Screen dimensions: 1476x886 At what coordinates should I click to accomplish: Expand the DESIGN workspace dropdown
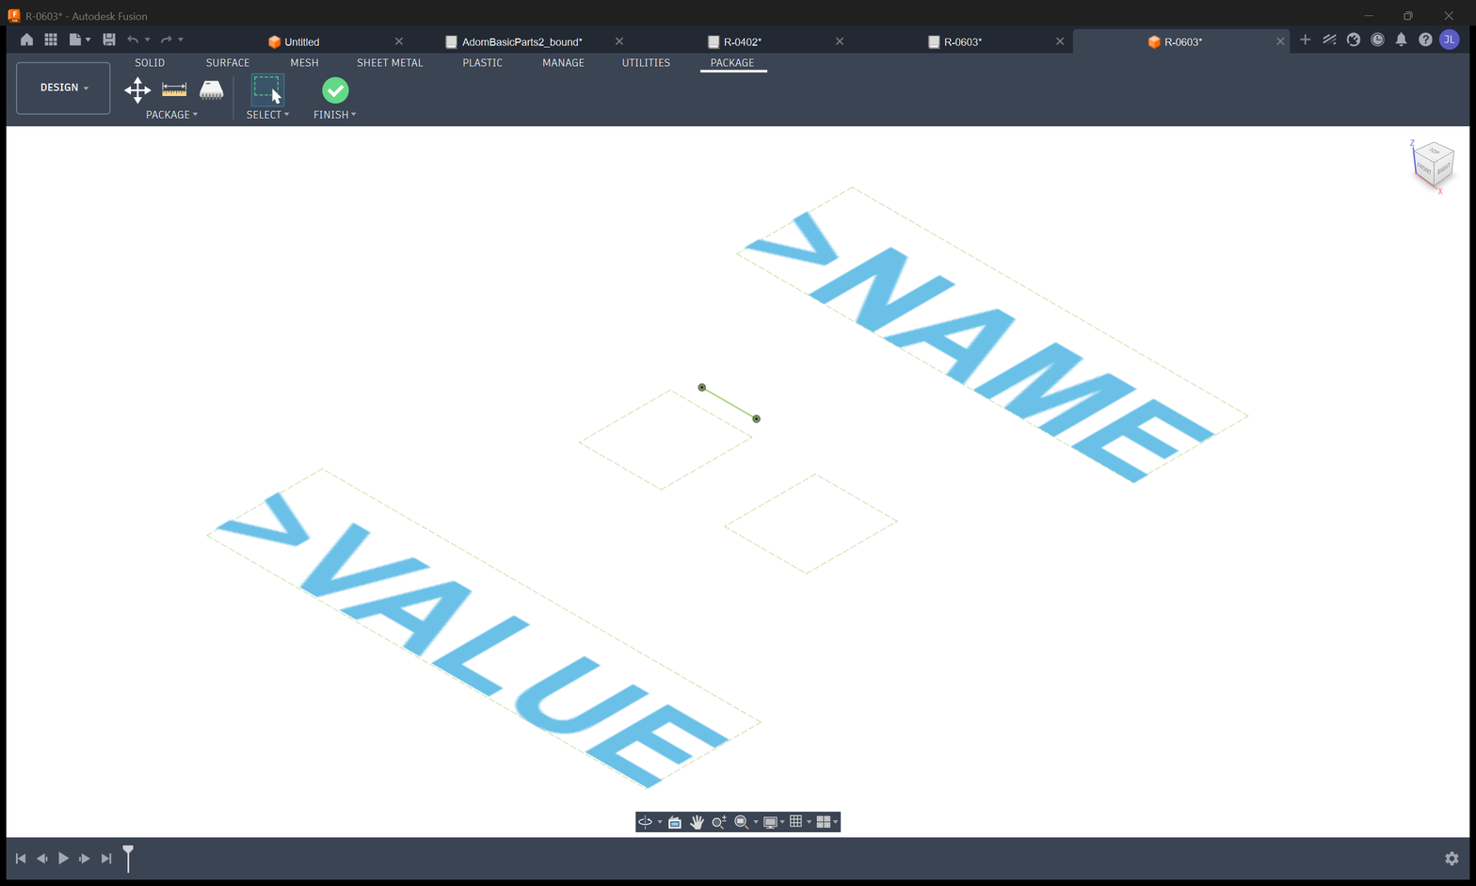(63, 88)
